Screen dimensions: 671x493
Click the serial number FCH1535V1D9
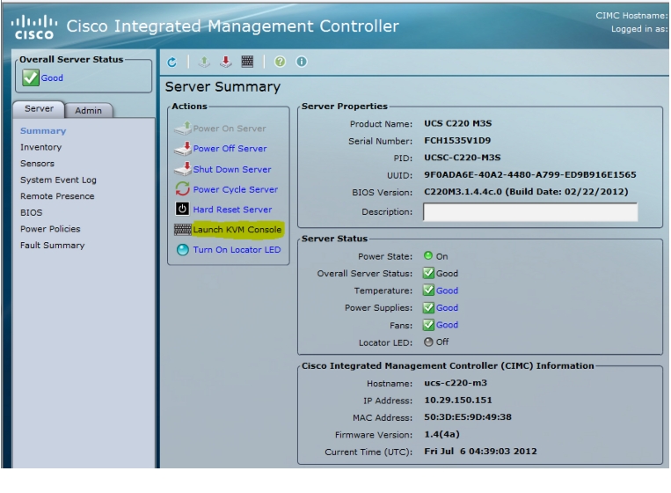pos(457,141)
